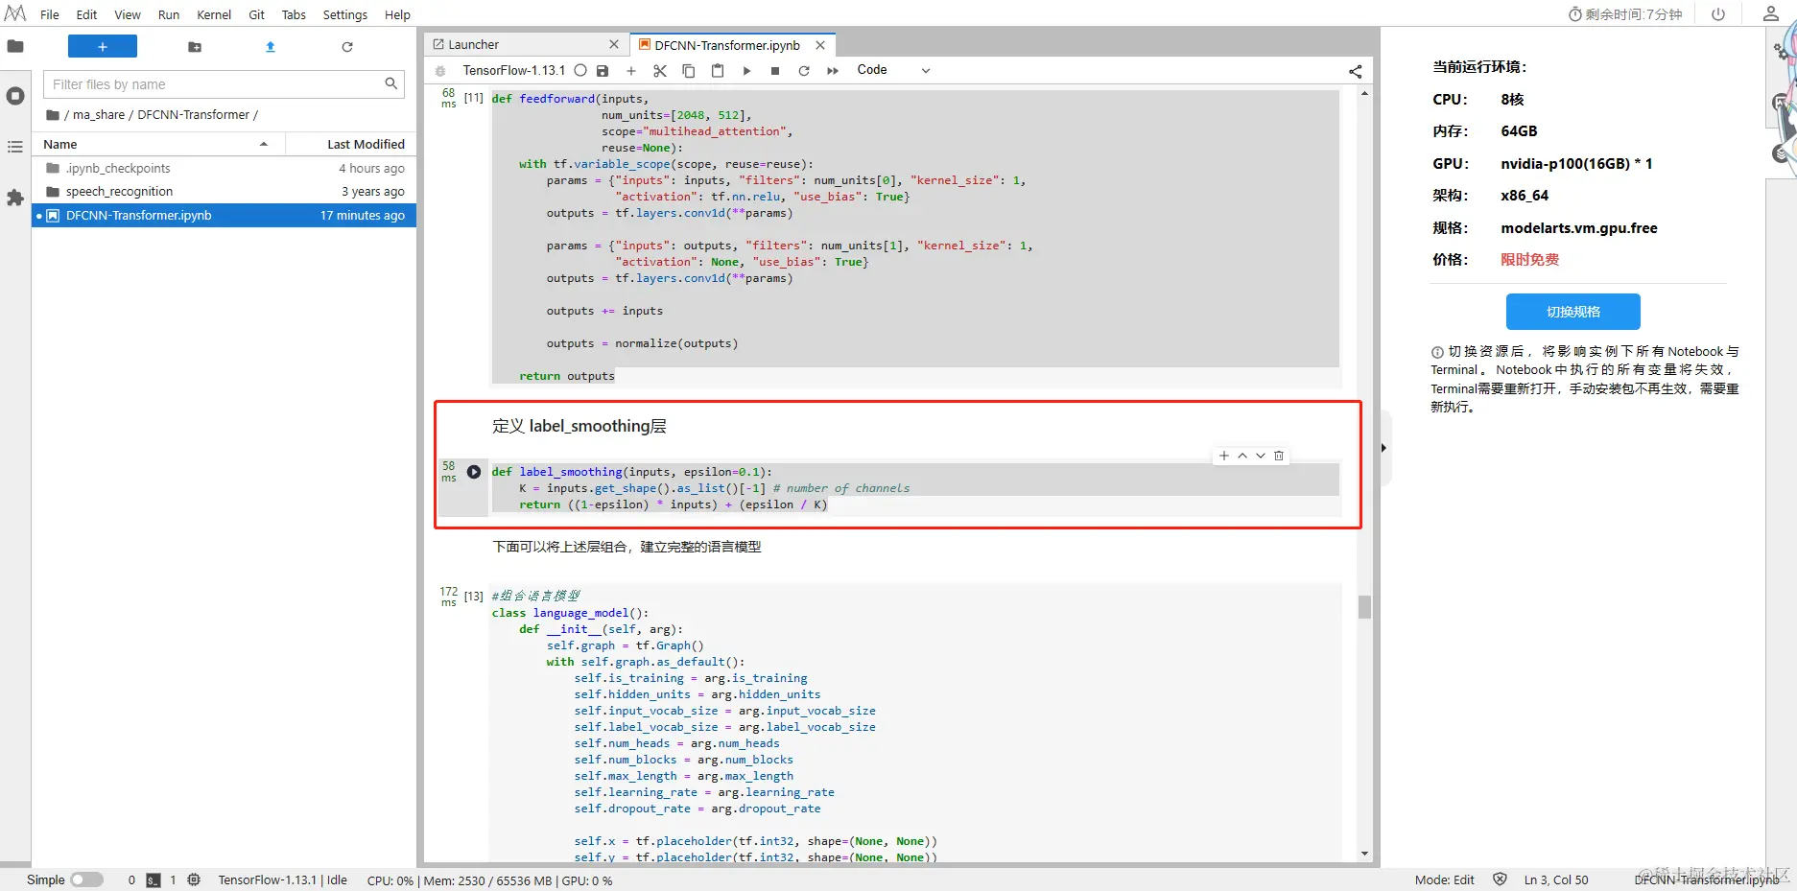Image resolution: width=1797 pixels, height=891 pixels.
Task: Close the DFCNN-Transformer.ipynb tab
Action: click(820, 45)
